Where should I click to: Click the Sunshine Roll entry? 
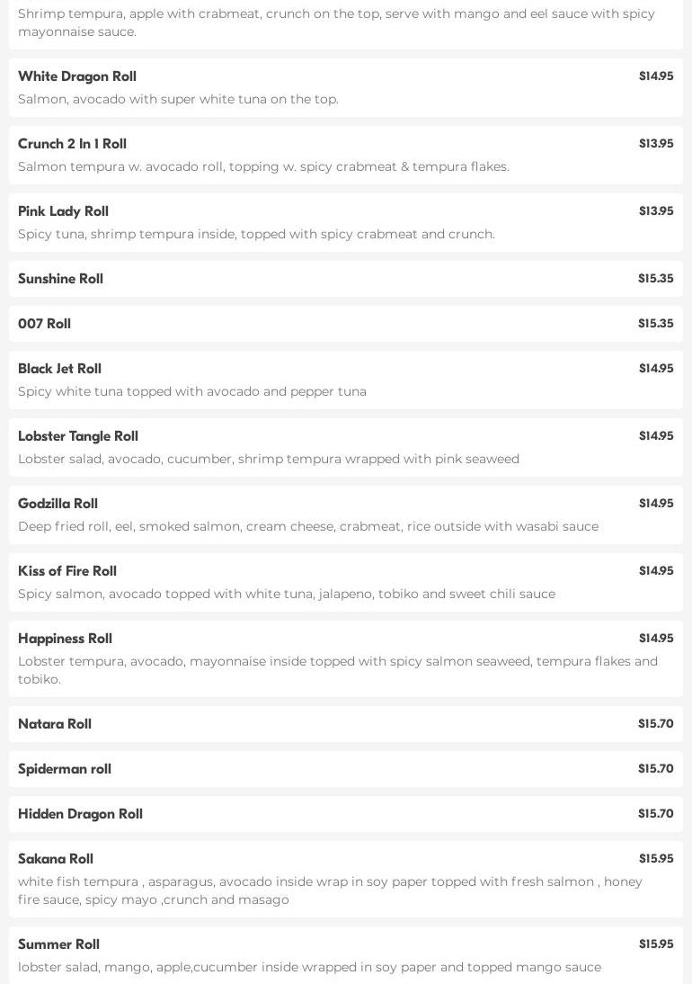[60, 279]
